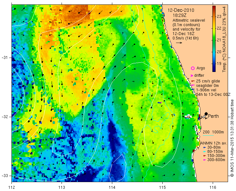Click the colorbar tick label 19

[219, 64]
